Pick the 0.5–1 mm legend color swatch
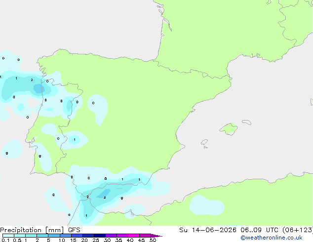This screenshot has width=313, height=242. 20,236
